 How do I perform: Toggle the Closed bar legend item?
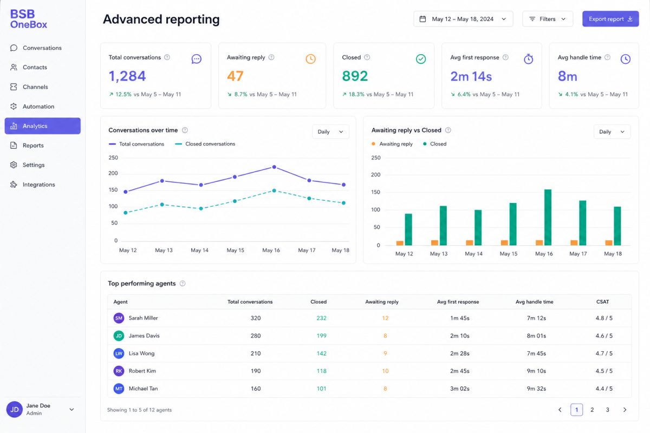coord(434,144)
